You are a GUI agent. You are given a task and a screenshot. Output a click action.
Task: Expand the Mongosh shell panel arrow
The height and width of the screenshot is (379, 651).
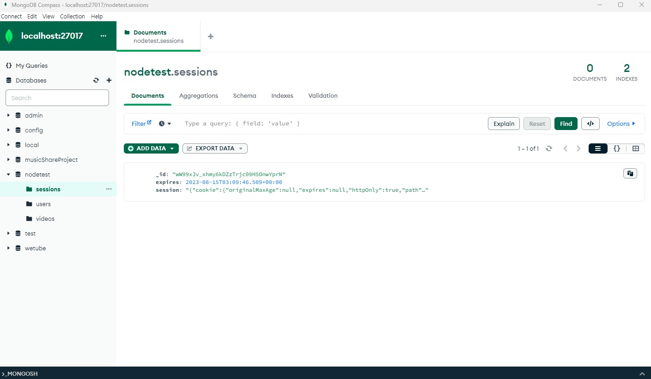(x=642, y=373)
